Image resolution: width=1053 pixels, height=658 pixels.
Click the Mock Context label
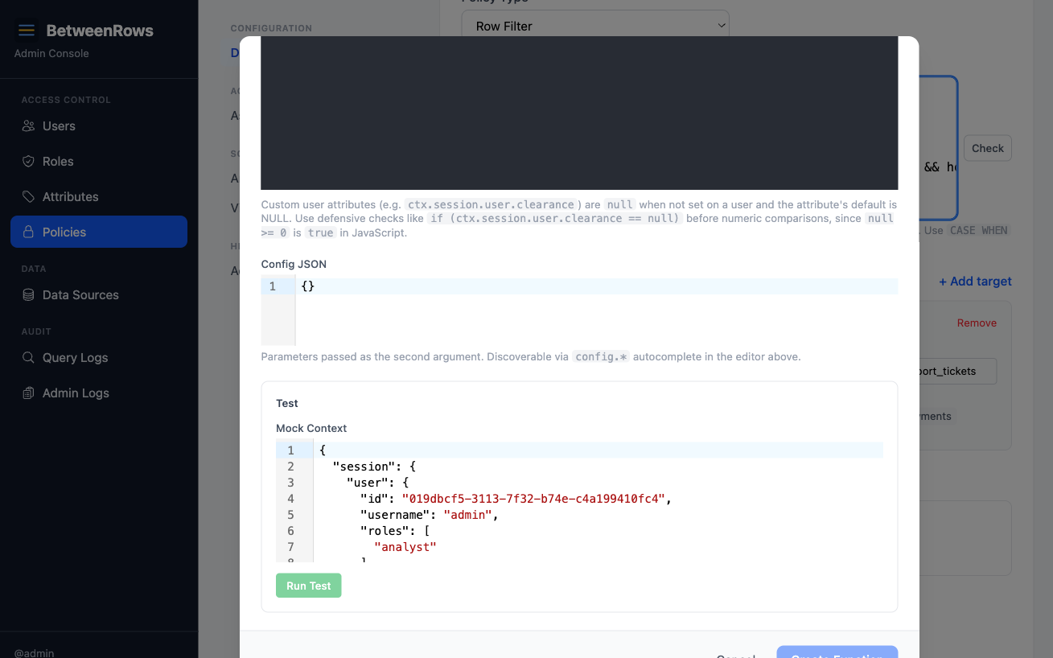coord(311,428)
